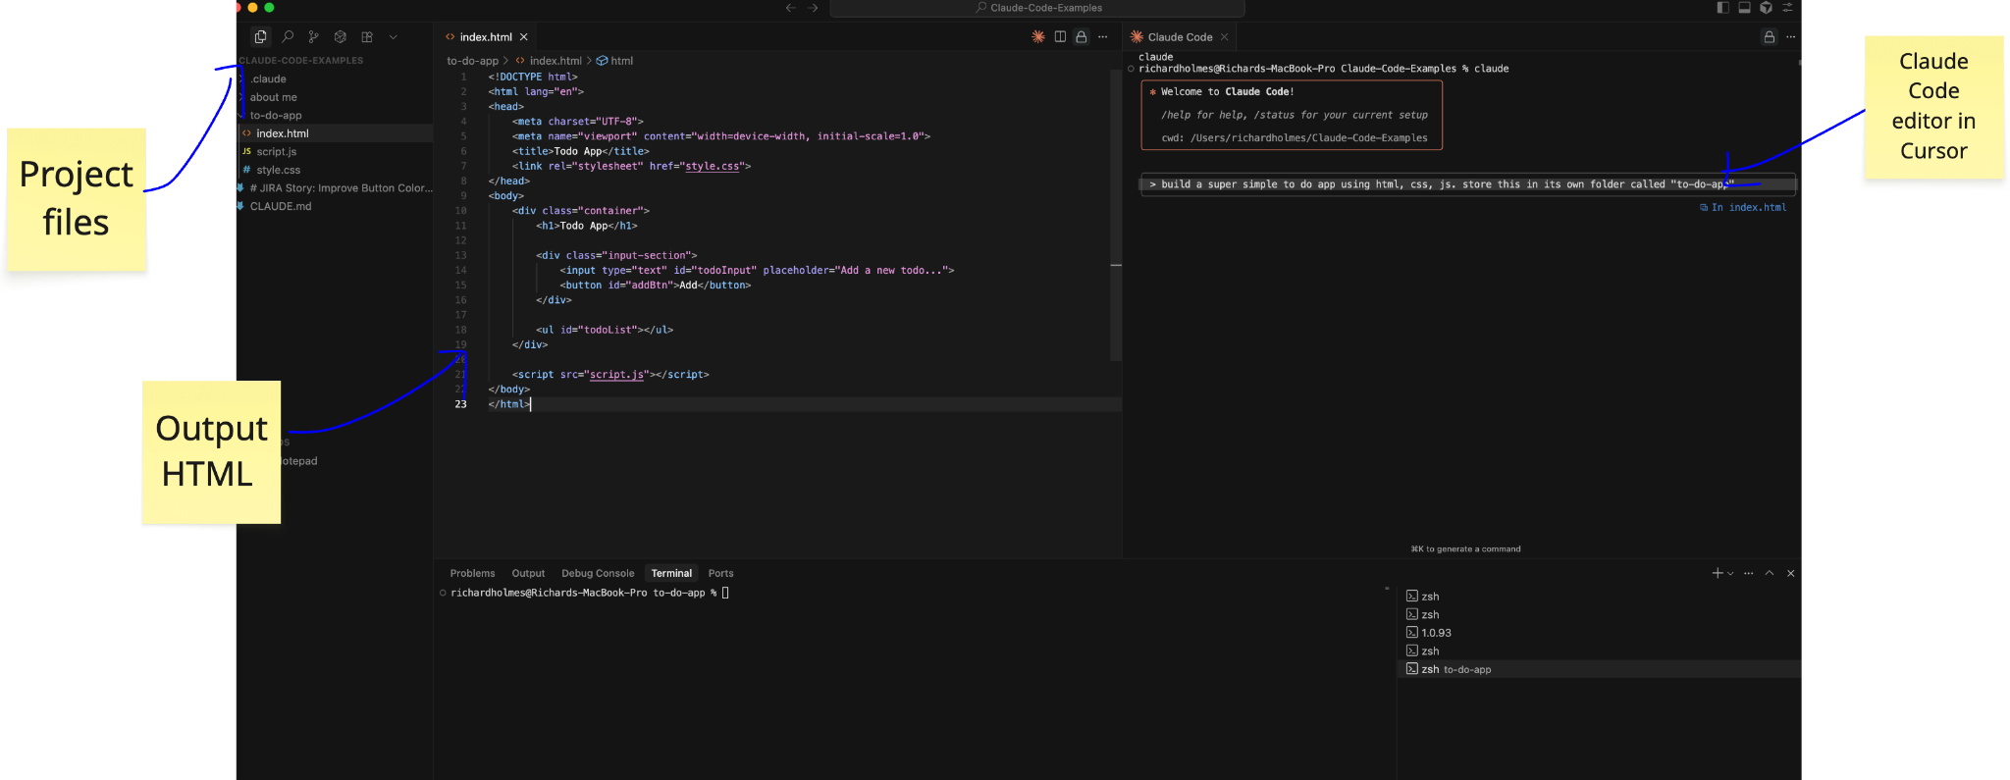Screen dimensions: 2010x780
Task: Select the 1.0.93 terminal entry
Action: click(1599, 633)
